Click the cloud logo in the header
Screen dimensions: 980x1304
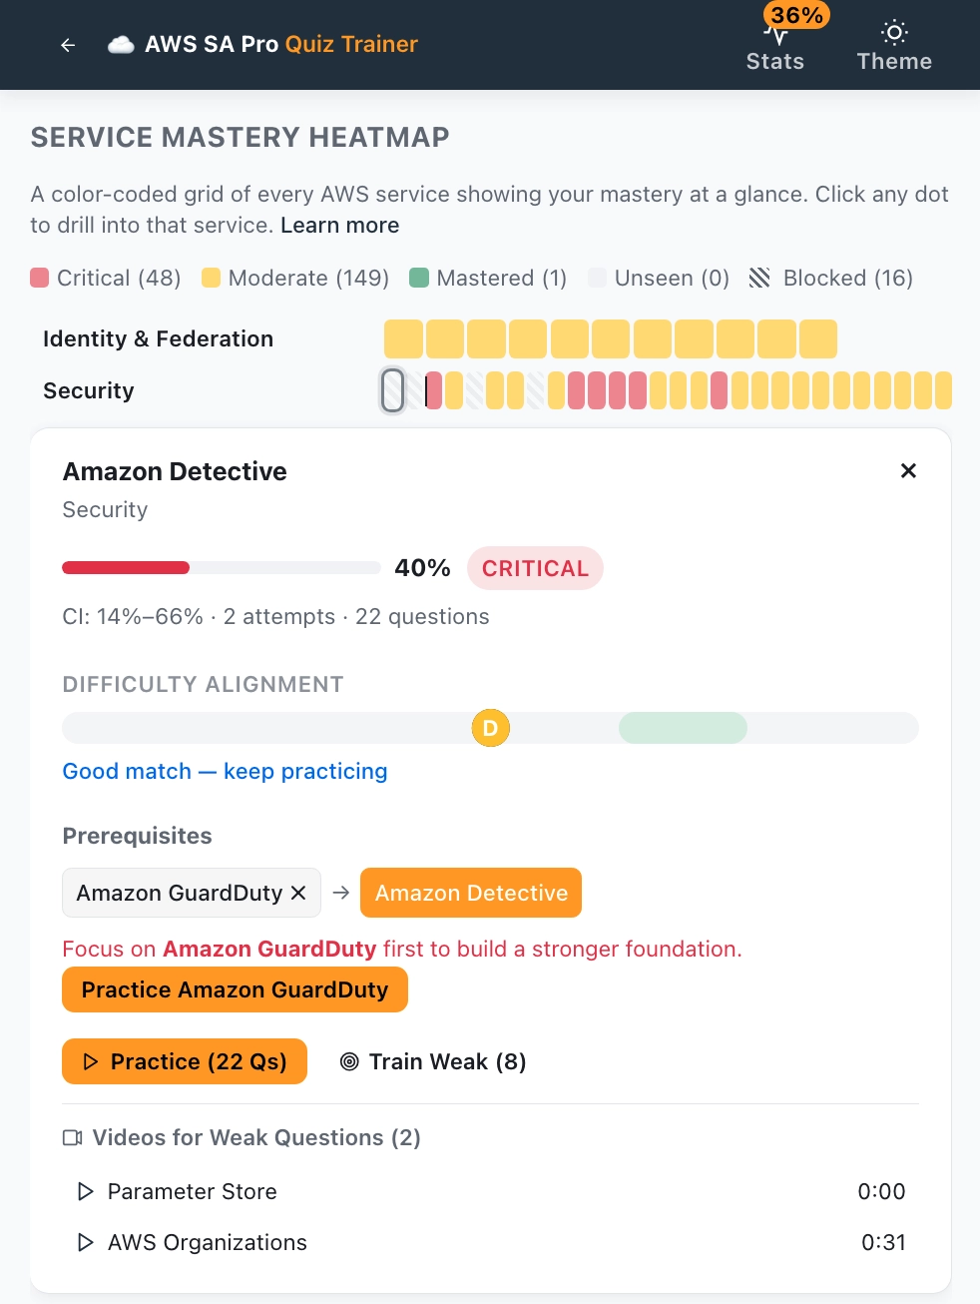coord(120,44)
